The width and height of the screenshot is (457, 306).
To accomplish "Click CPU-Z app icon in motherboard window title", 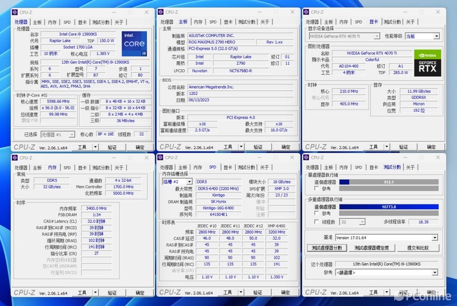I will pyautogui.click(x=161, y=12).
